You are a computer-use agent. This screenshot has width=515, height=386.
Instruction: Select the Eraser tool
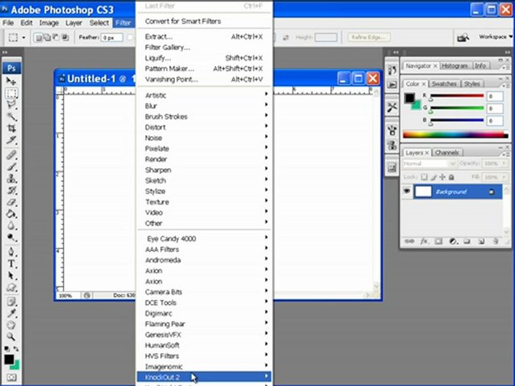coord(11,202)
